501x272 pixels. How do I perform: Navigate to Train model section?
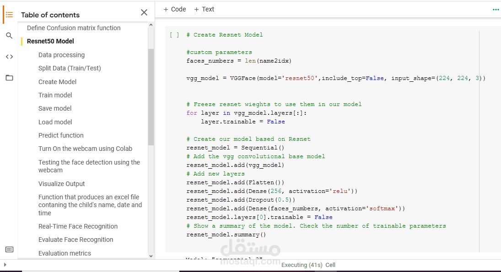[55, 95]
